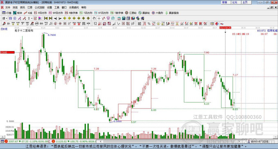Screen dimensions: 278x149
Task: Open the T四方形 tool
Action: tap(86, 13)
